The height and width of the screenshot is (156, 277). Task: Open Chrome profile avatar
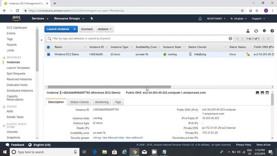point(266,10)
